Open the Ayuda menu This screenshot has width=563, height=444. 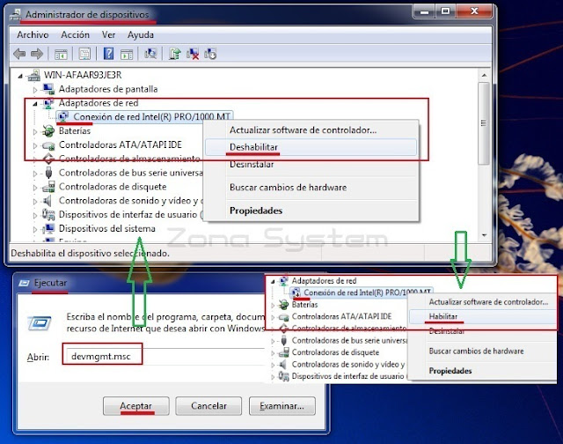[x=141, y=35]
